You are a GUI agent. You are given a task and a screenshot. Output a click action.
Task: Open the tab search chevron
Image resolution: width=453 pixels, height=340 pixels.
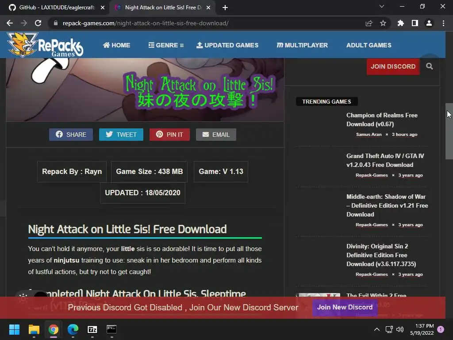click(x=382, y=6)
